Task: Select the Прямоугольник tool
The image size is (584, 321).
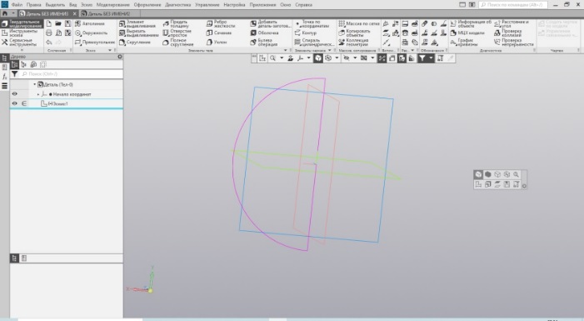Action: pyautogui.click(x=95, y=43)
